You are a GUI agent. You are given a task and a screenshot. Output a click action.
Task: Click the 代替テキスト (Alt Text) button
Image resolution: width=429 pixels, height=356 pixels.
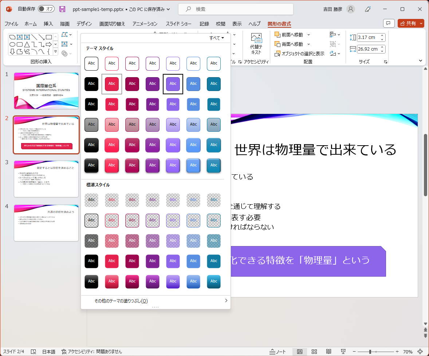tap(256, 44)
